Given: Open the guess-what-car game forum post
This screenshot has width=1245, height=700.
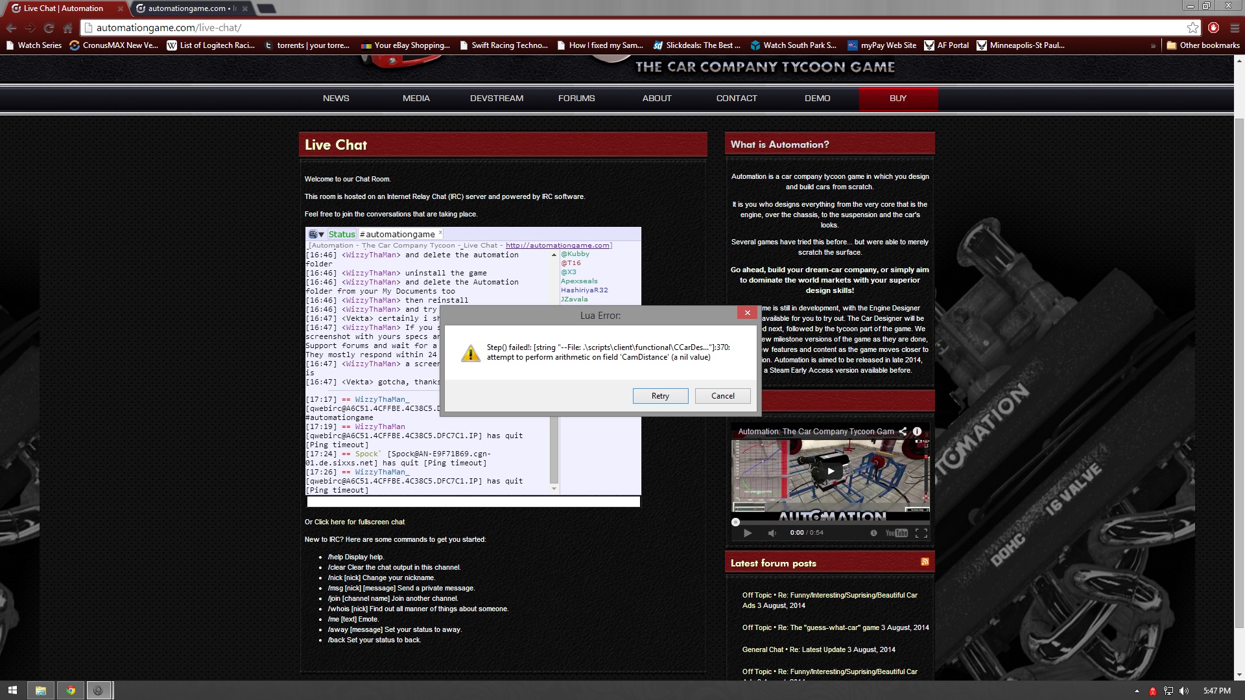Looking at the screenshot, I should 835,627.
